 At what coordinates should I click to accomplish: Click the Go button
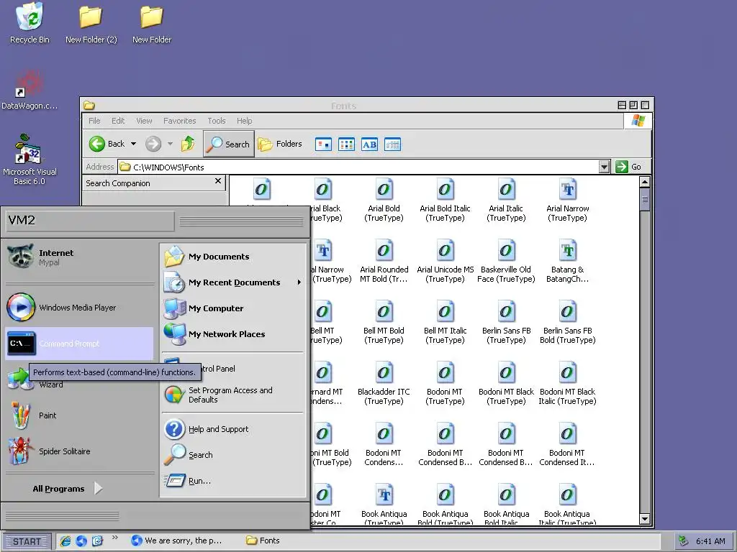(628, 167)
